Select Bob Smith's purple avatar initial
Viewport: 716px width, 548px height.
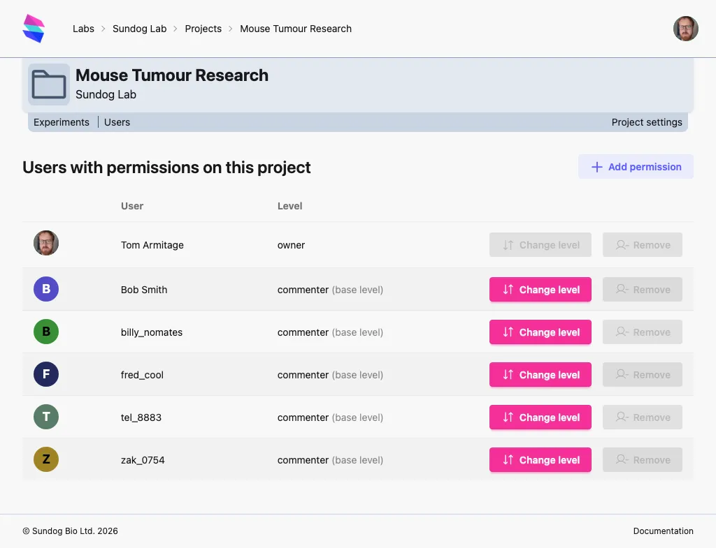point(45,288)
